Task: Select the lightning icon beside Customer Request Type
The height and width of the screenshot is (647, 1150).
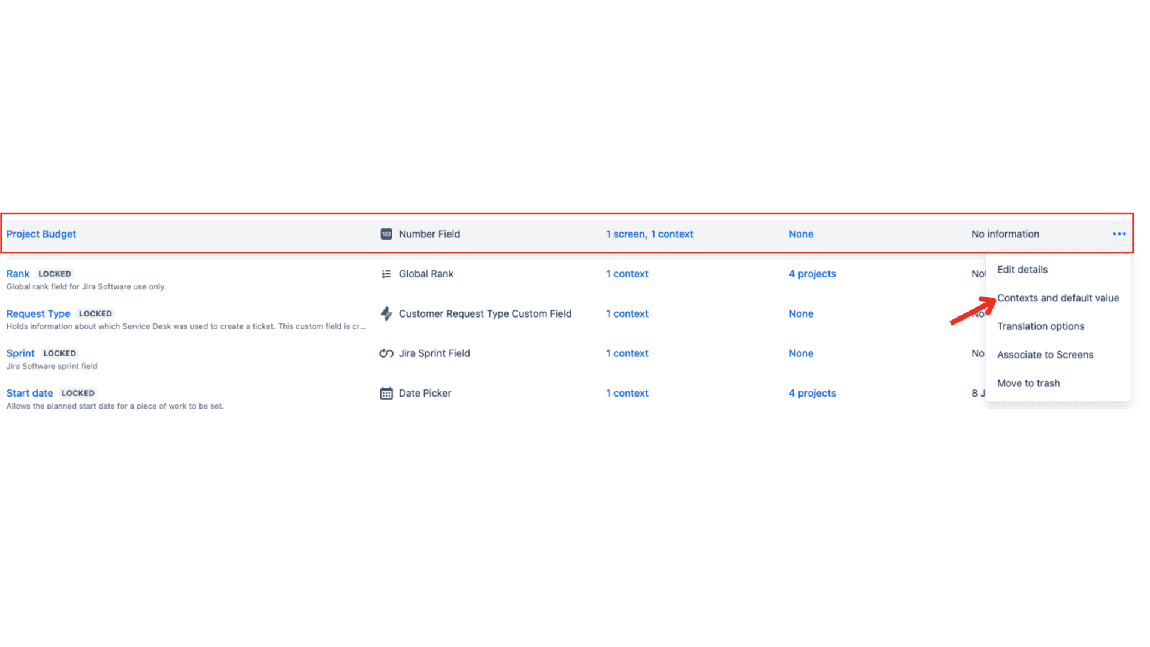Action: tap(386, 313)
